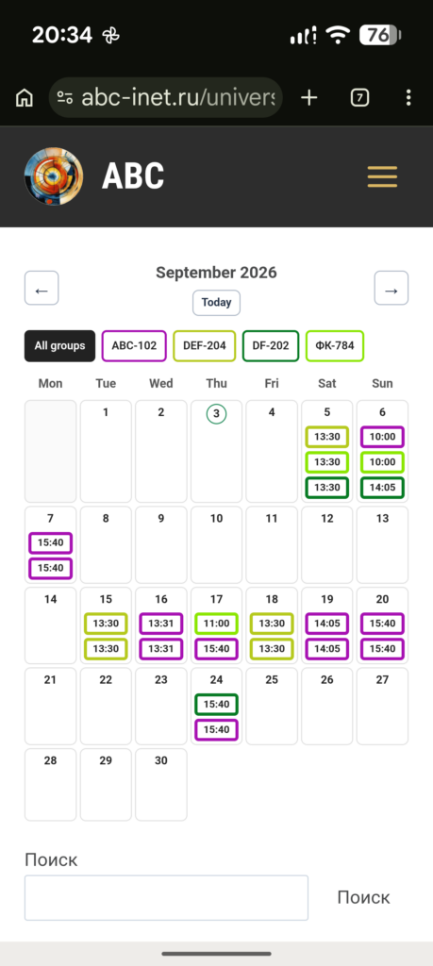The height and width of the screenshot is (966, 433).
Task: Jump to Today in the calendar
Action: click(216, 303)
